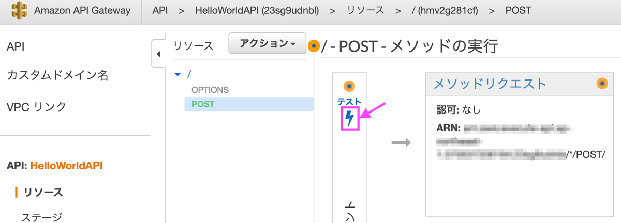Click the lightning bolt test icon
Image resolution: width=621 pixels, height=223 pixels.
point(350,119)
